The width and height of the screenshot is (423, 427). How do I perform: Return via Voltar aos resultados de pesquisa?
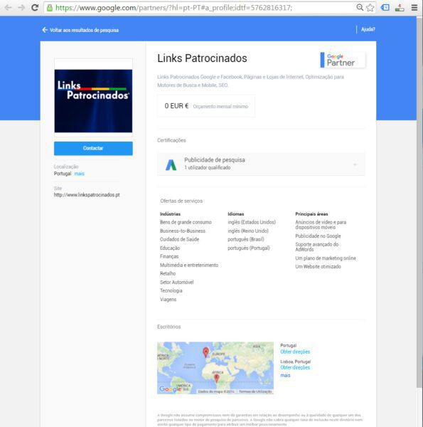80,30
